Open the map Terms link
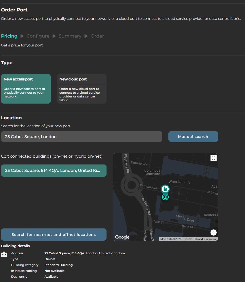This screenshot has width=245, height=282. 188,239
